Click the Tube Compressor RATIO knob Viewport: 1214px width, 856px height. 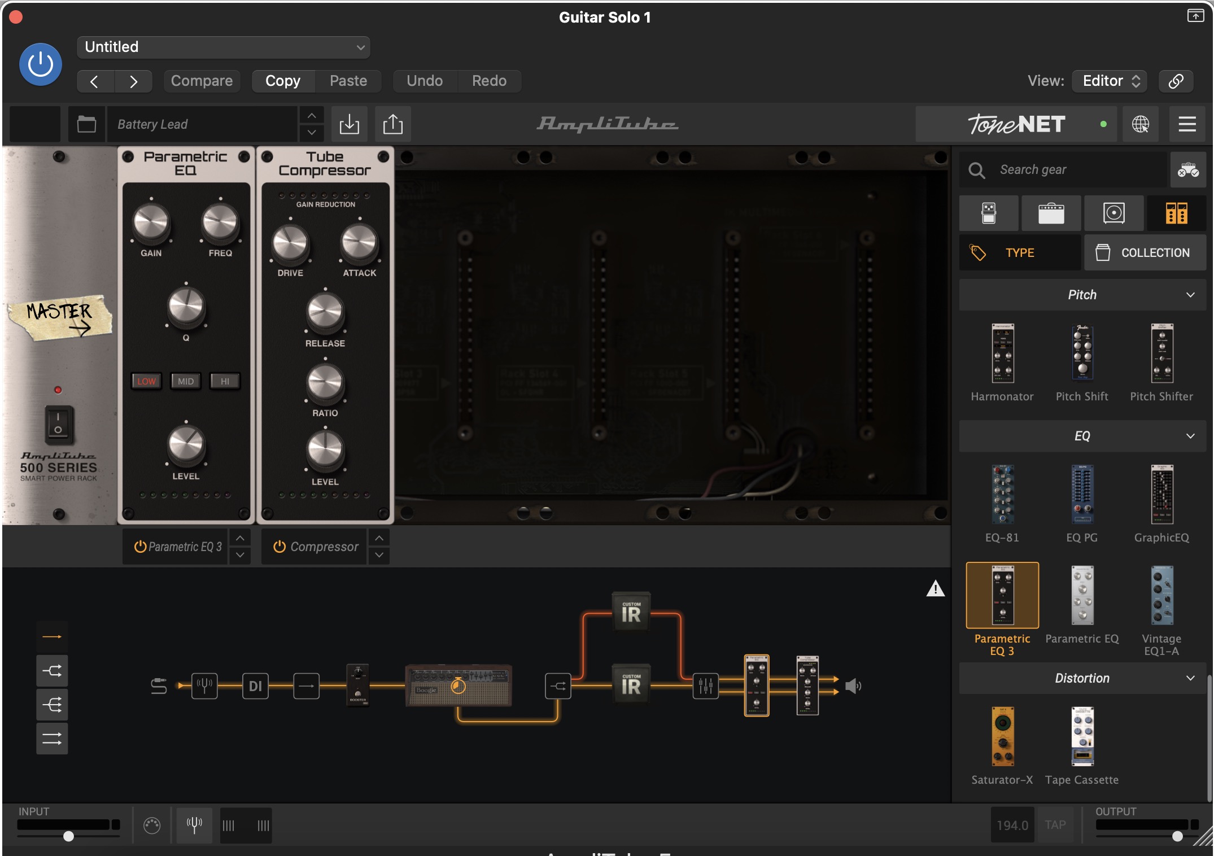325,383
